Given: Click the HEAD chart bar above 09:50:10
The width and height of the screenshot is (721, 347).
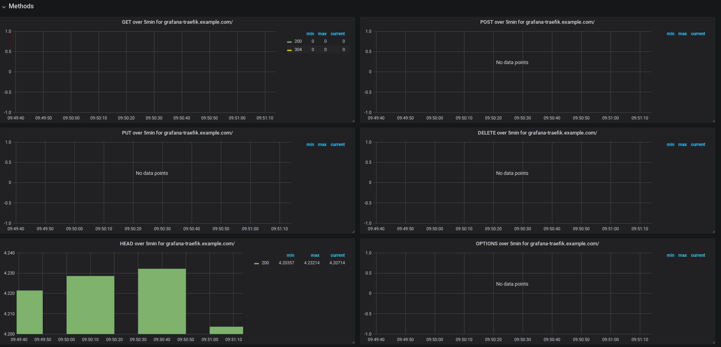Looking at the screenshot, I should (90, 305).
